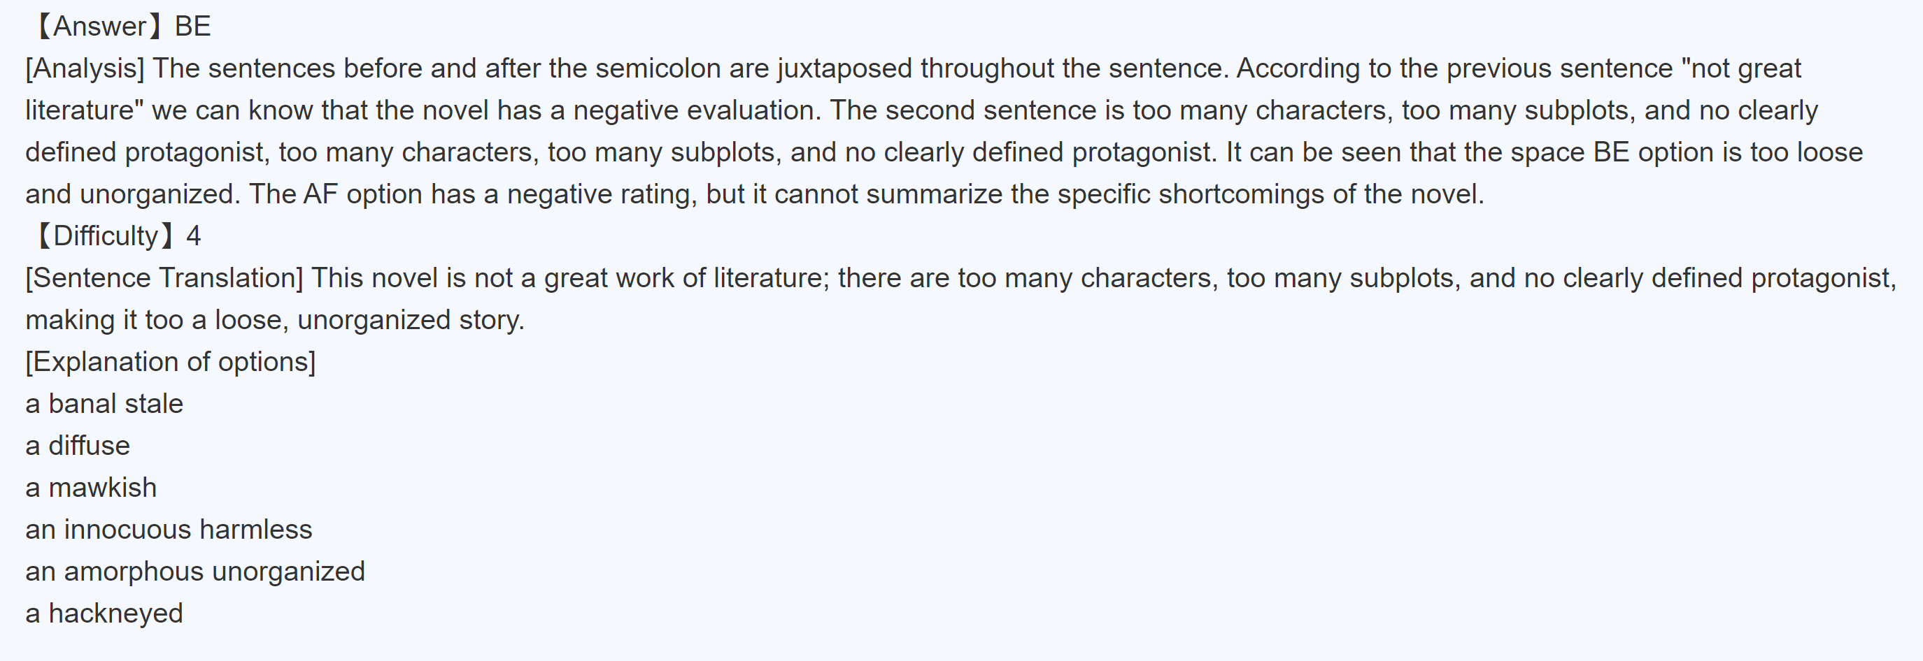The height and width of the screenshot is (661, 1923).
Task: Select the "a hackneyed" option line
Action: pos(104,613)
